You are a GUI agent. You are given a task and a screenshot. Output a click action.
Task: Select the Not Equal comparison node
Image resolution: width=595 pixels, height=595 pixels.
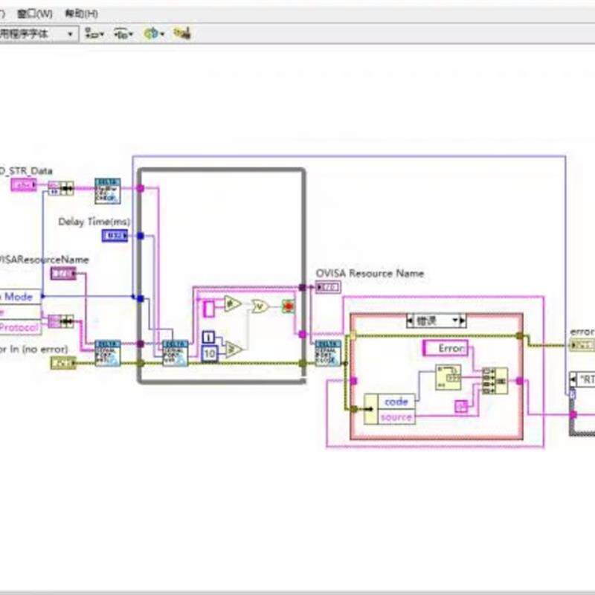tap(233, 304)
